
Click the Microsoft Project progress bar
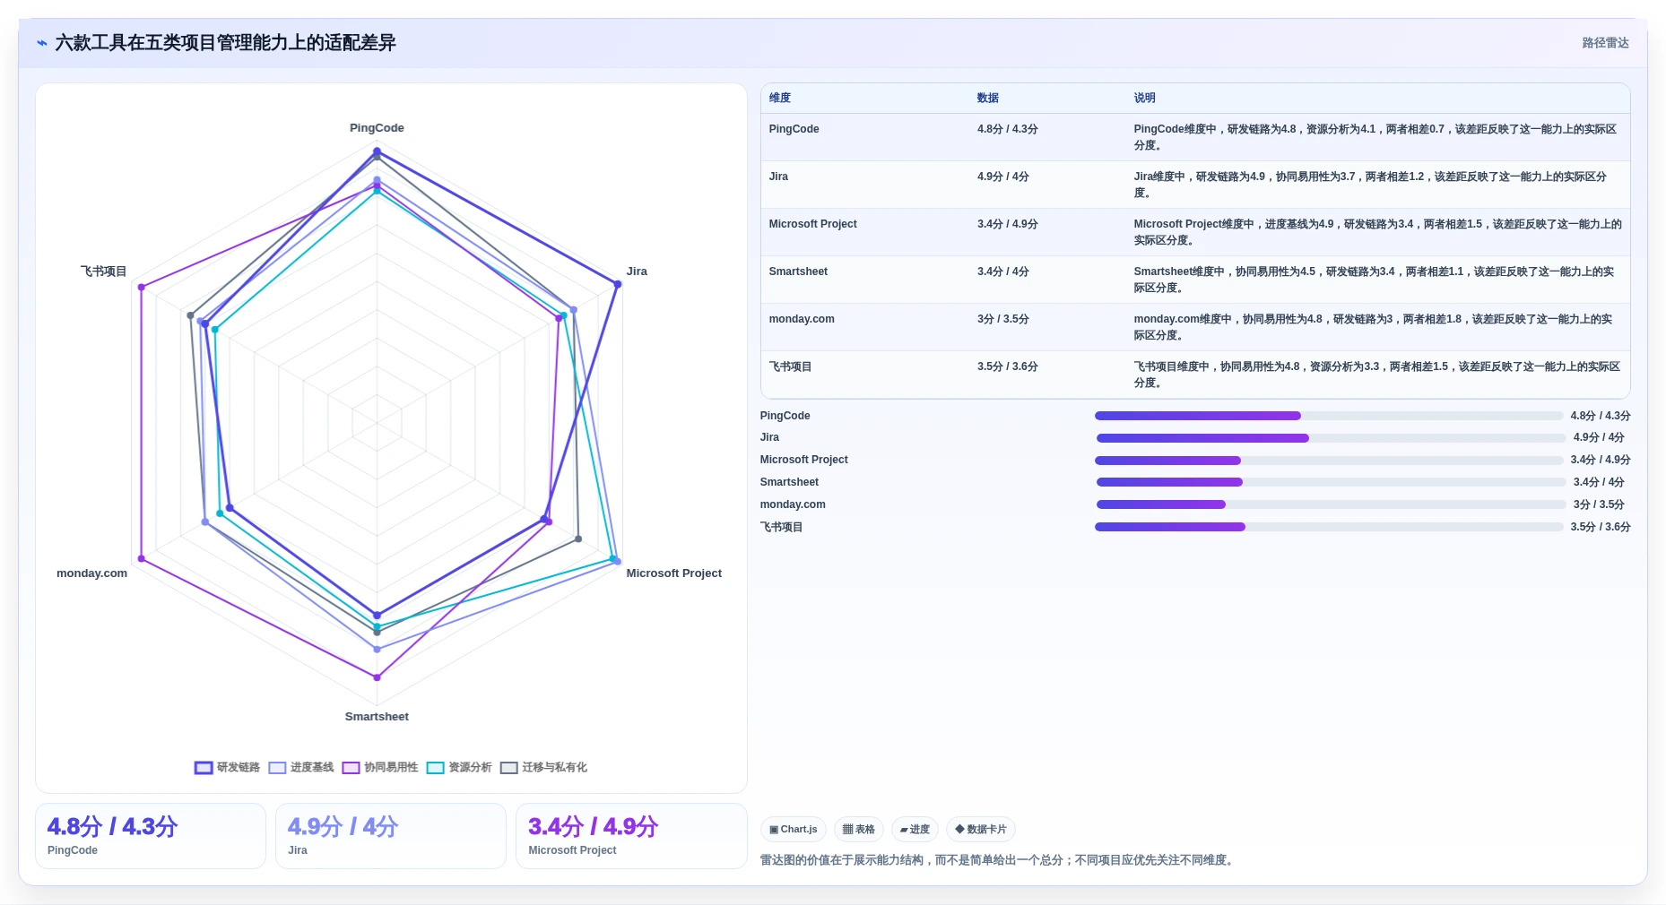coord(1329,461)
